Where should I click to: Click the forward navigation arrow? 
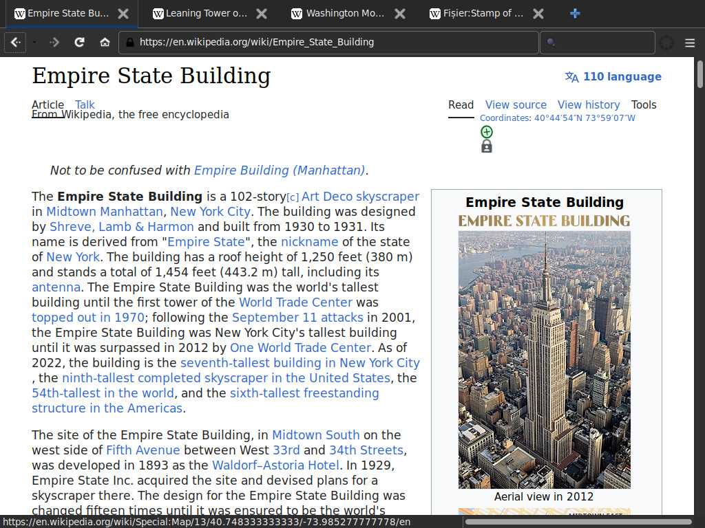coord(55,43)
